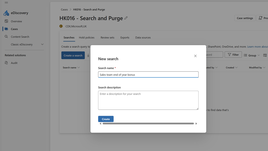
Task: Click the Cases folder icon in sidebar
Action: pyautogui.click(x=6, y=29)
